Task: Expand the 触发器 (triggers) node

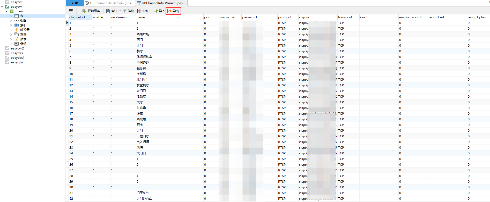Action: pos(11,30)
